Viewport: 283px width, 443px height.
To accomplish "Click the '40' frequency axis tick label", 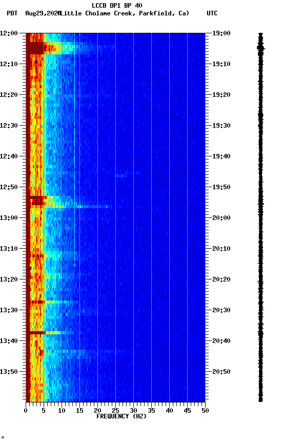I will point(170,411).
